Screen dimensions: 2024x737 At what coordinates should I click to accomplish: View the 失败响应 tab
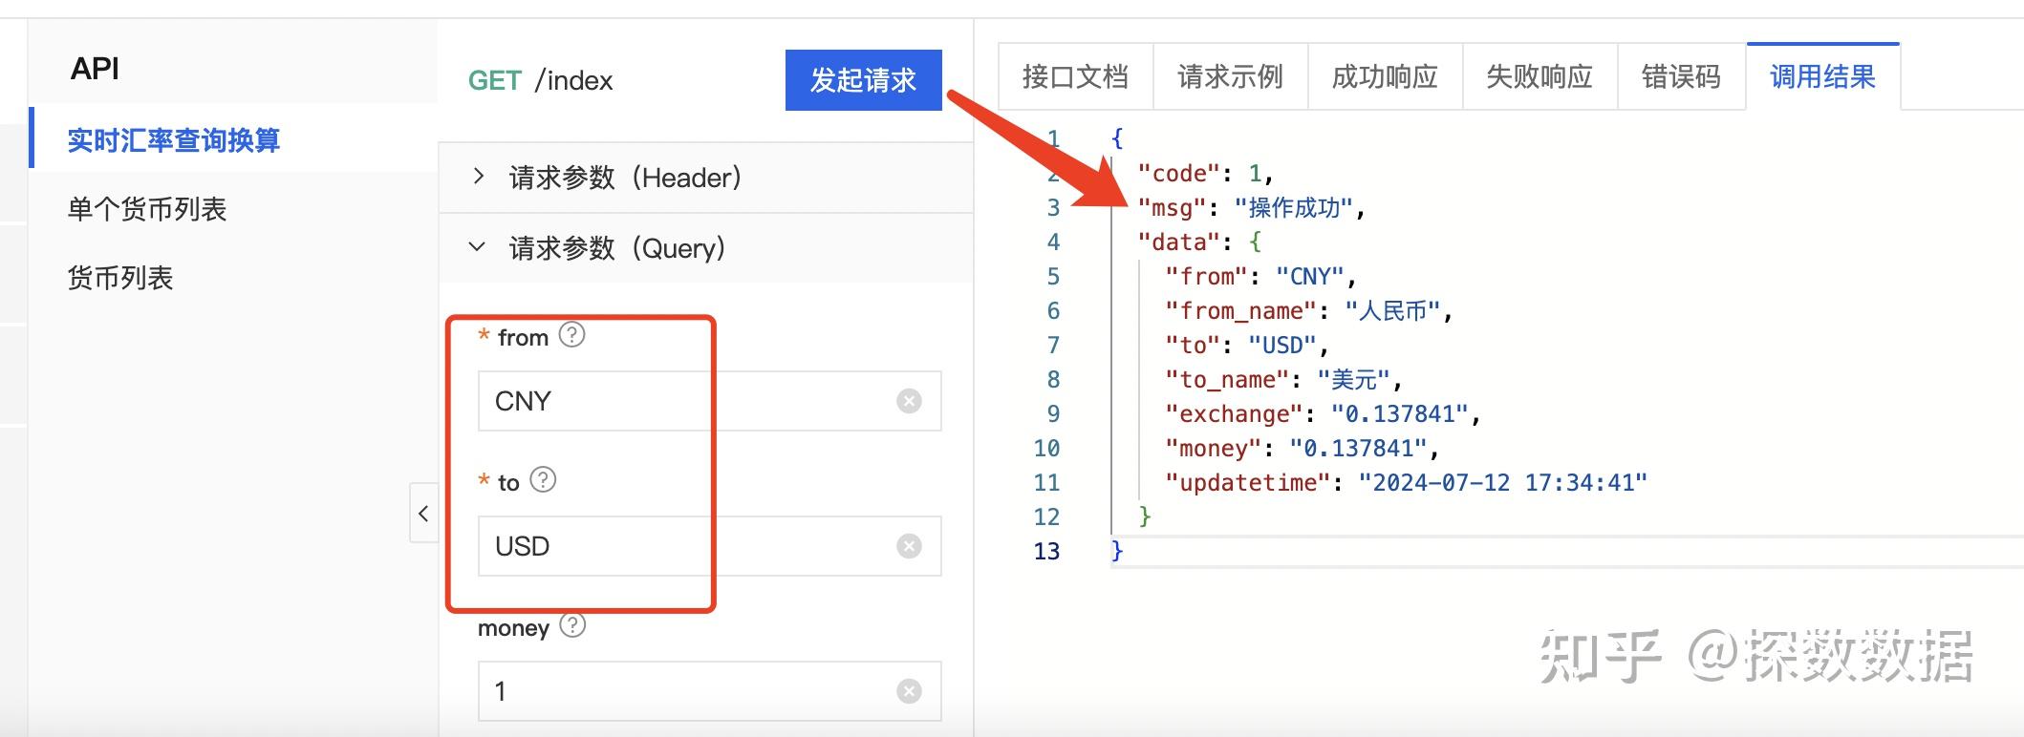coord(1539,76)
